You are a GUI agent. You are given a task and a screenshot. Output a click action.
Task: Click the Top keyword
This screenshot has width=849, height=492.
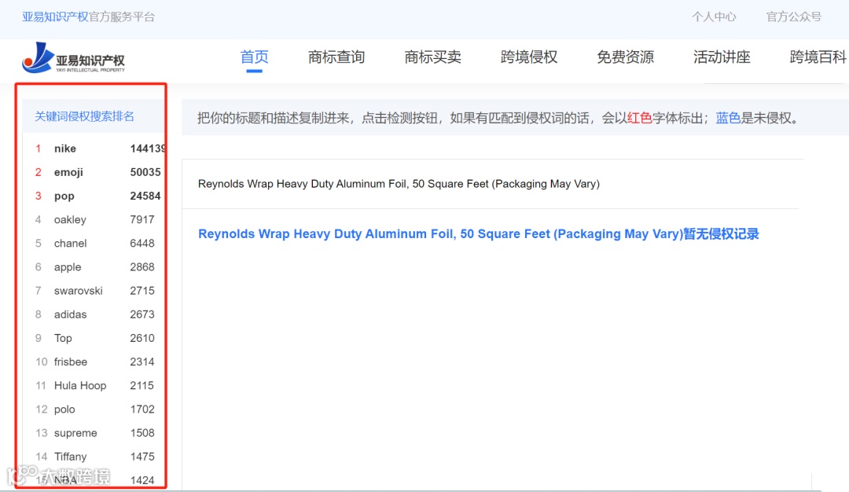click(63, 338)
